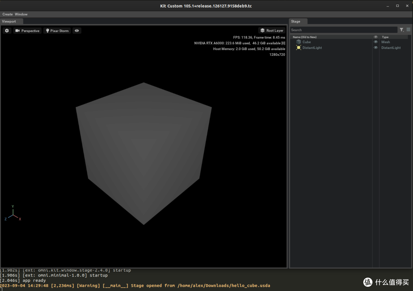This screenshot has height=291, width=413.
Task: Click the visibility column header eye
Action: [x=376, y=37]
